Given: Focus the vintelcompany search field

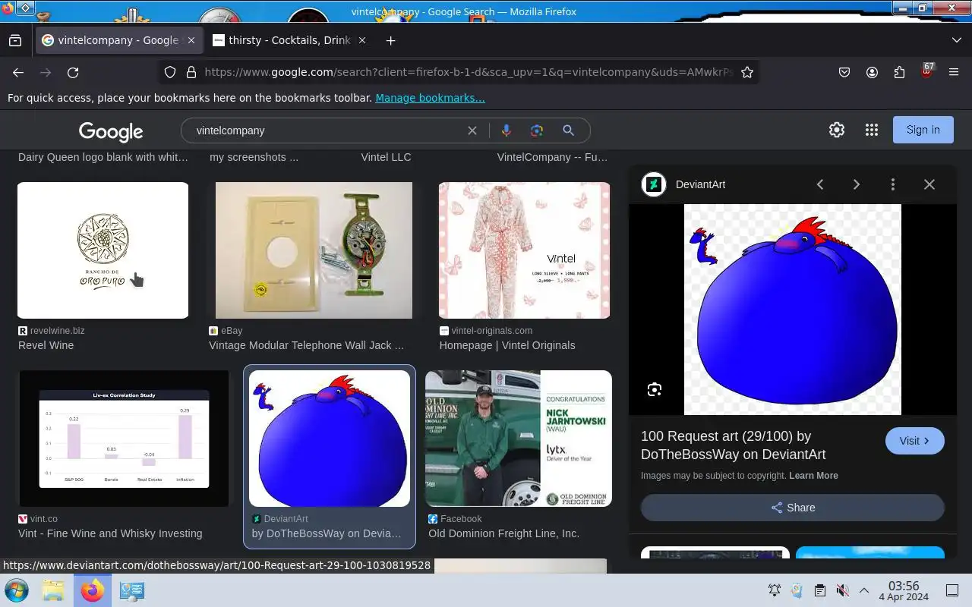Looking at the screenshot, I should click(x=327, y=131).
